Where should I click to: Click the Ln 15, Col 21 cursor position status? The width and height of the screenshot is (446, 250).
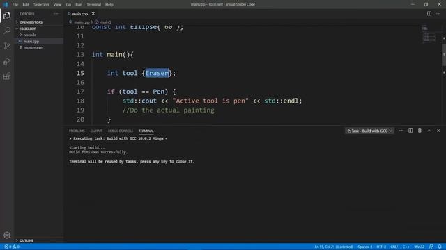pos(334,247)
